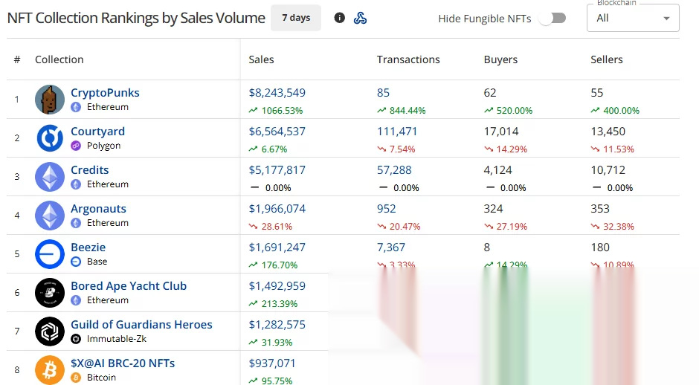Image resolution: width=699 pixels, height=385 pixels.
Task: Click the Guild of Guardians Heroes logo
Action: (50, 331)
